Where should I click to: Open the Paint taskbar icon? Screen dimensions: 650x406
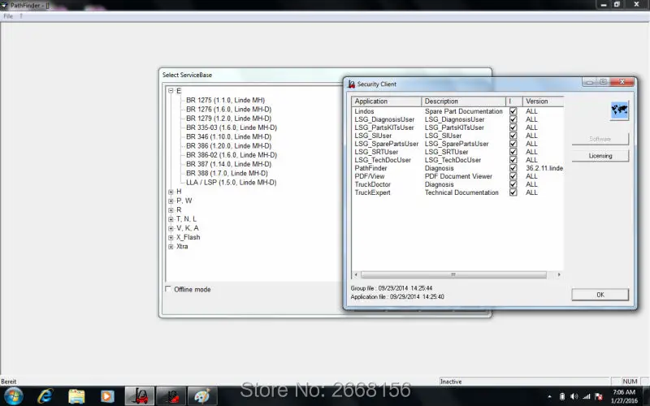202,396
